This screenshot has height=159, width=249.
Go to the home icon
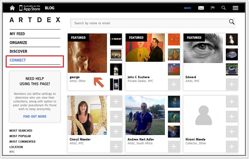pyautogui.click(x=12, y=8)
